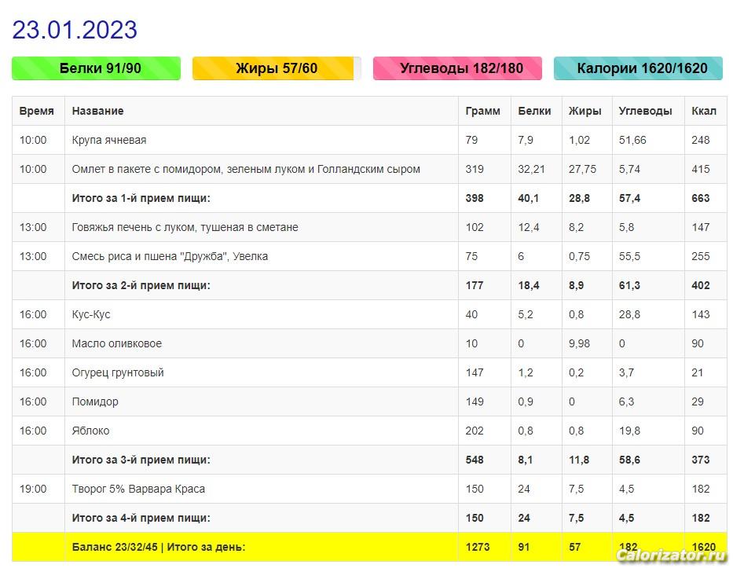Click the 91 daily protein total in yellow row
The image size is (744, 572).
point(523,547)
